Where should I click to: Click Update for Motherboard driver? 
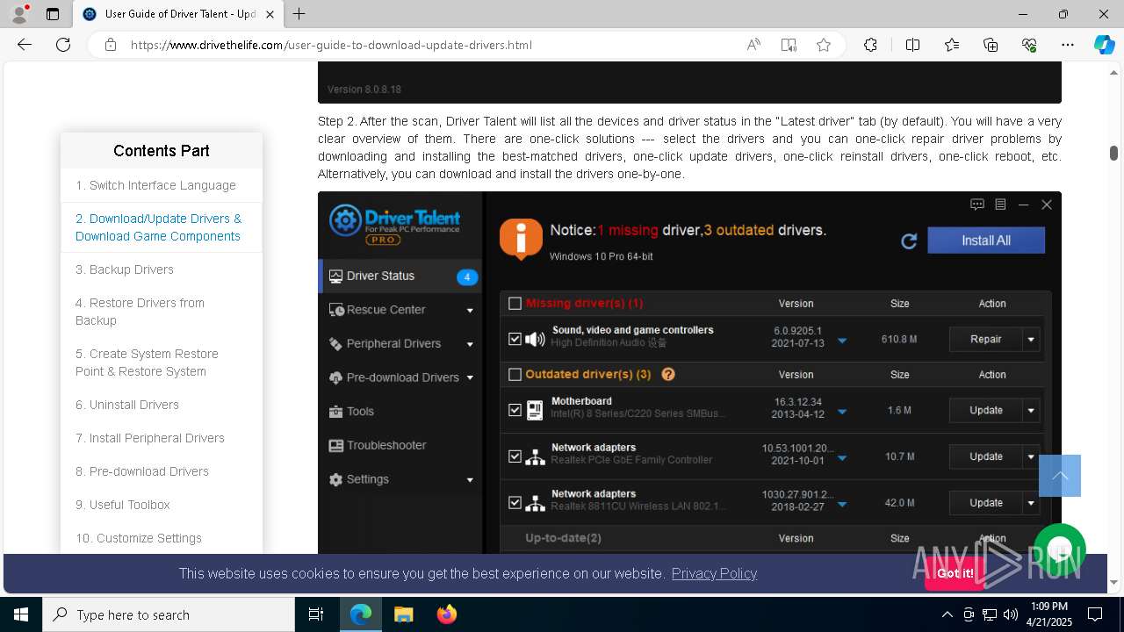coord(986,411)
